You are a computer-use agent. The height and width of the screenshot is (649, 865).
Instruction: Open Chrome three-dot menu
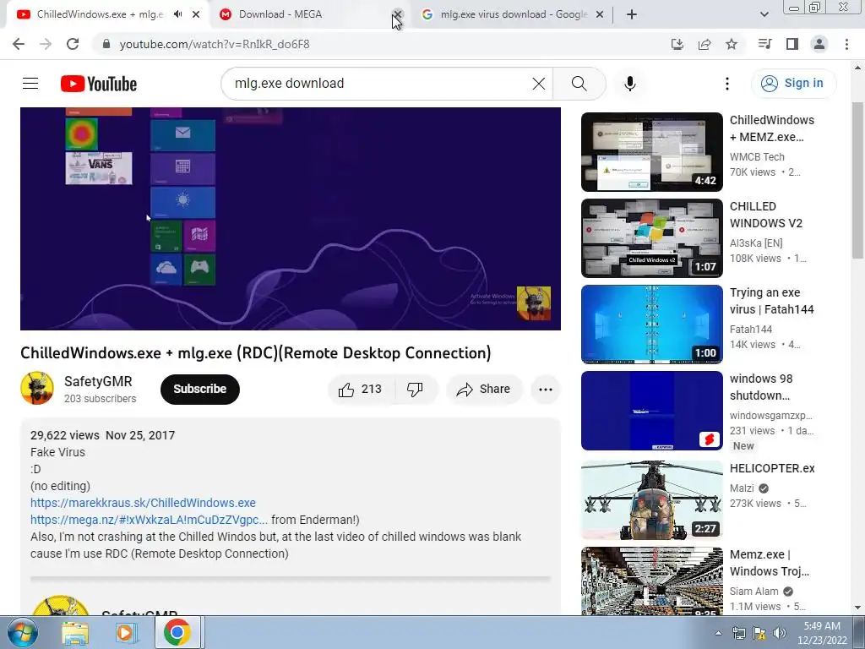pyautogui.click(x=846, y=44)
